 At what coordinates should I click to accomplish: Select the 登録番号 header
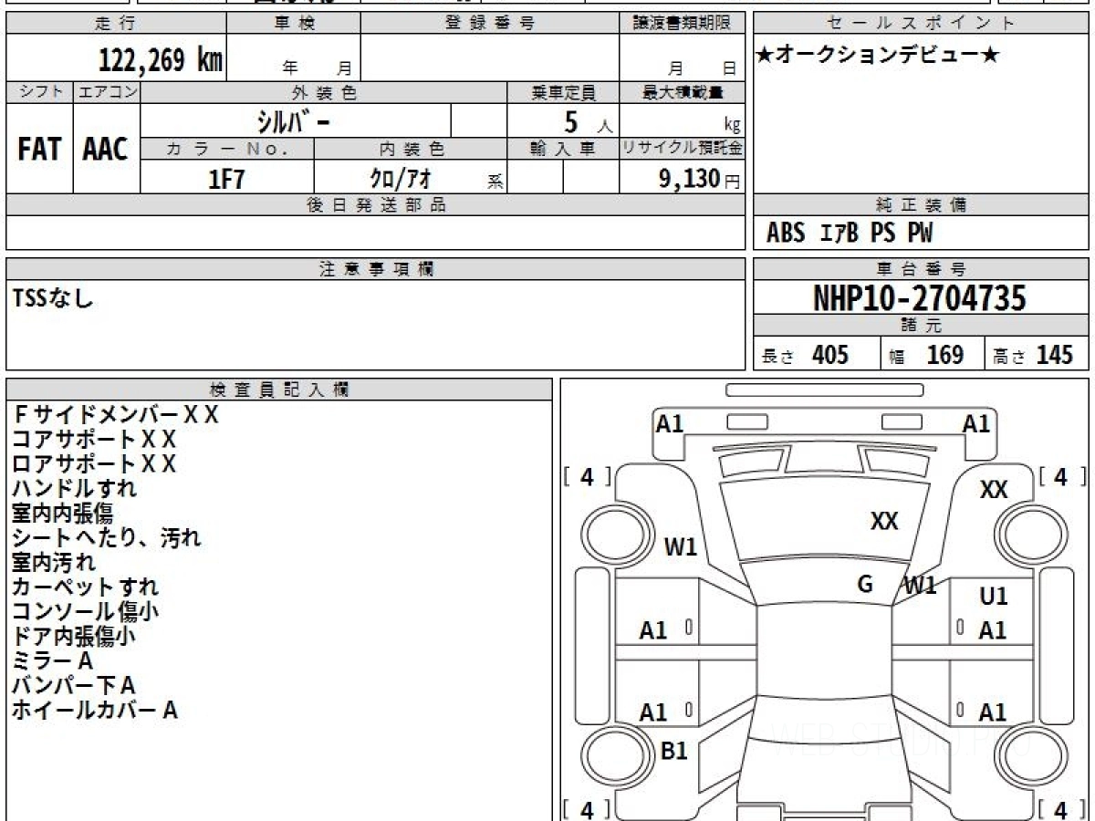pyautogui.click(x=490, y=24)
